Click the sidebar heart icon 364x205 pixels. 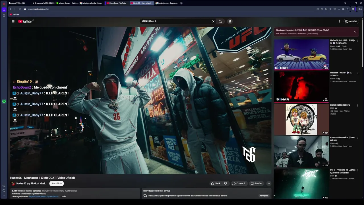[4, 186]
